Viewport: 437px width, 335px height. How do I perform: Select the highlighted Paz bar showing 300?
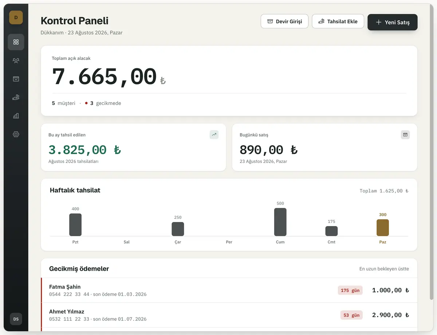[383, 227]
